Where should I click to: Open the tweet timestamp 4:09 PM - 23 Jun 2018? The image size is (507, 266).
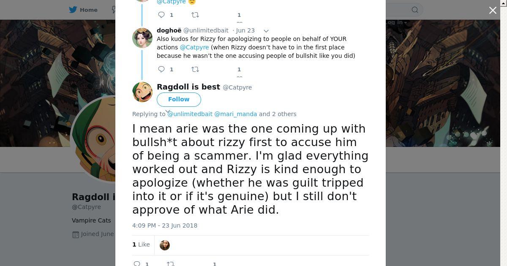(165, 225)
